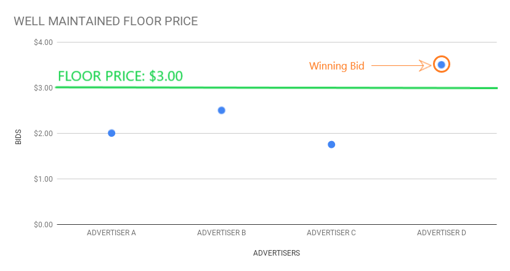Image resolution: width=510 pixels, height=271 pixels.
Task: Click the ADVERTISER C axis label
Action: coord(331,233)
